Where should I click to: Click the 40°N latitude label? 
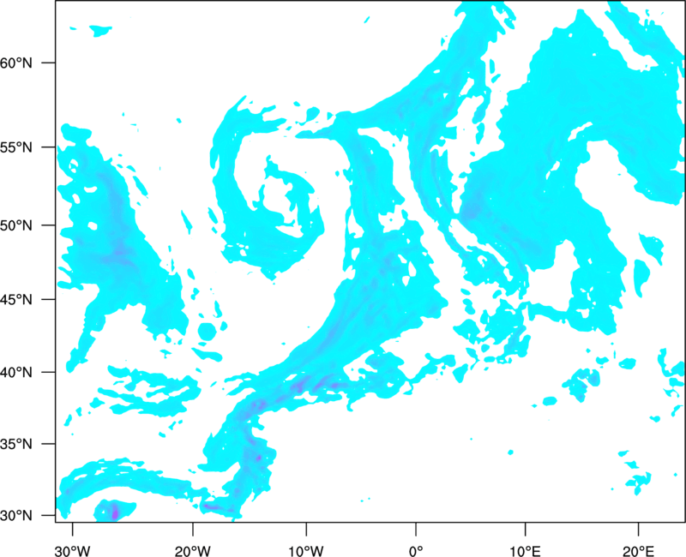click(16, 373)
